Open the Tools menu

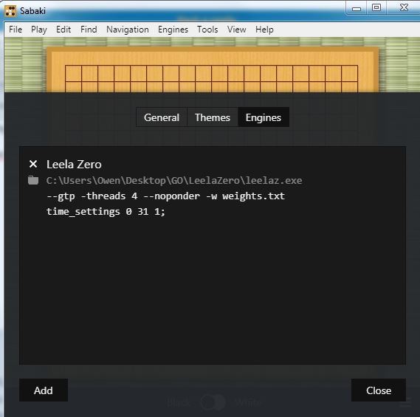pyautogui.click(x=207, y=30)
